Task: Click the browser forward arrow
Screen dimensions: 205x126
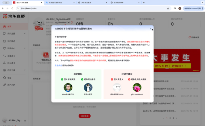Action: tap(8, 8)
